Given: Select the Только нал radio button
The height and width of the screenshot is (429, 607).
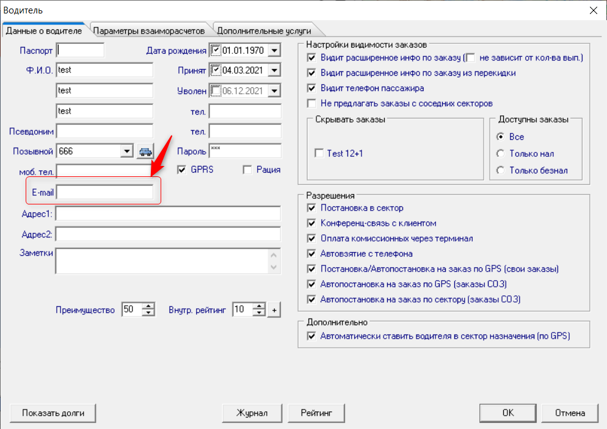Looking at the screenshot, I should click(501, 154).
